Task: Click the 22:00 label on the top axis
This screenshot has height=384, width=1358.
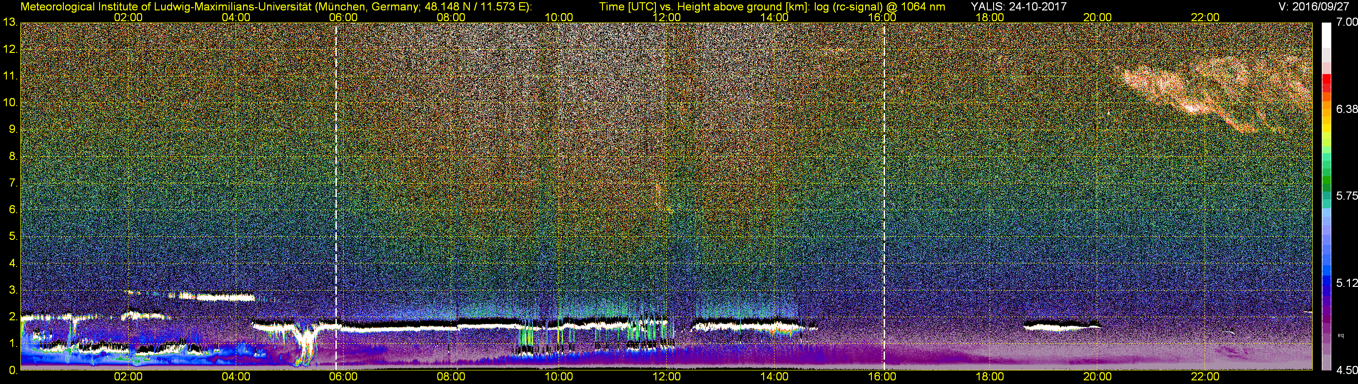Action: click(1205, 17)
